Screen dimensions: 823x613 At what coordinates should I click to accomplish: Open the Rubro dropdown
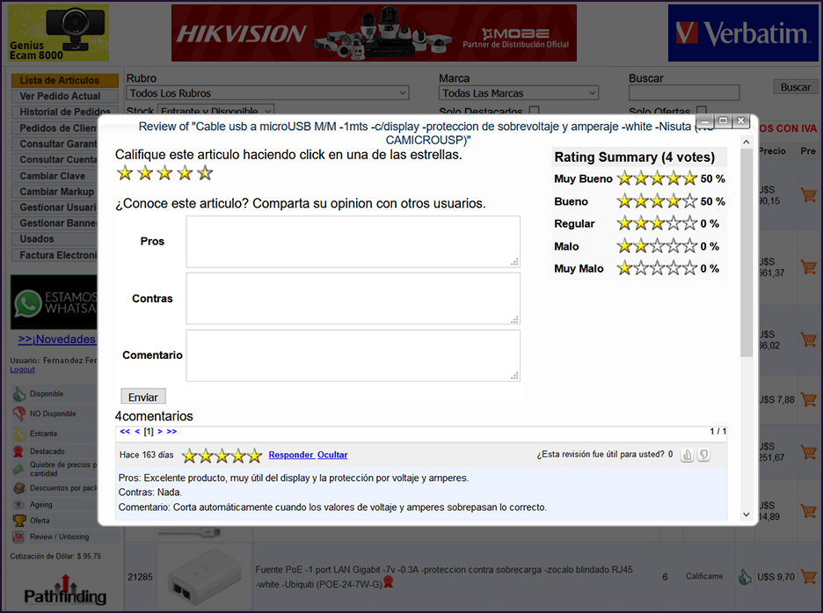pyautogui.click(x=268, y=93)
